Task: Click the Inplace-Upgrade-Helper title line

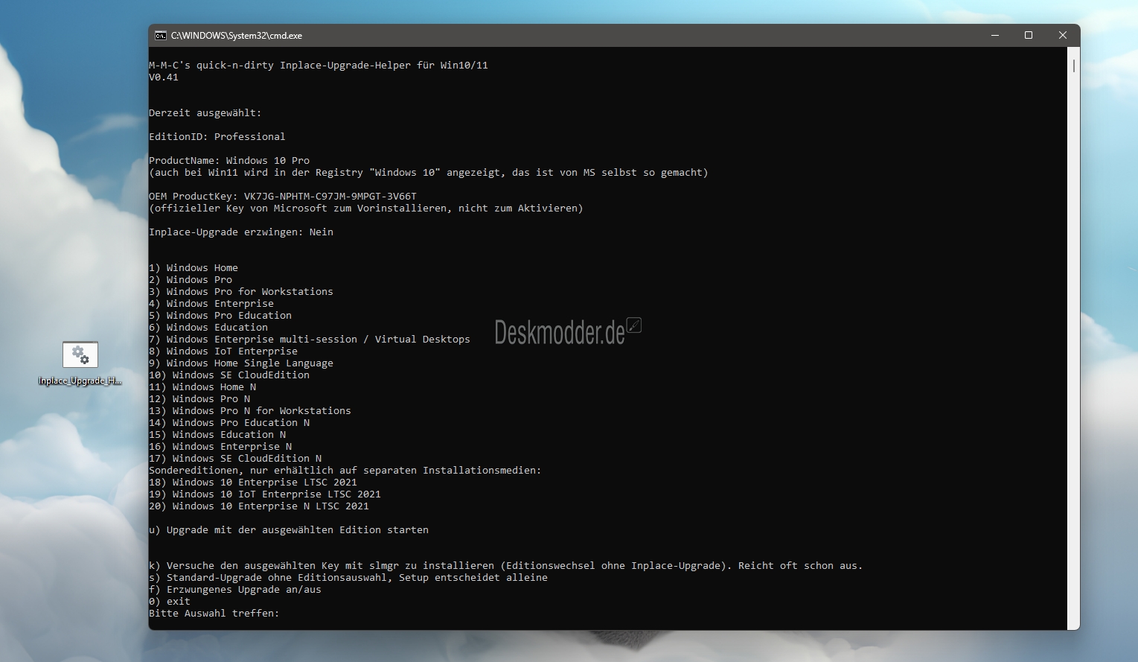Action: point(319,66)
